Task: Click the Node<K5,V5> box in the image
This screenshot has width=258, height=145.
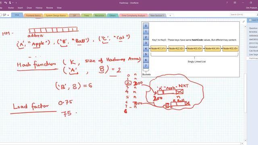Action: coord(231,48)
